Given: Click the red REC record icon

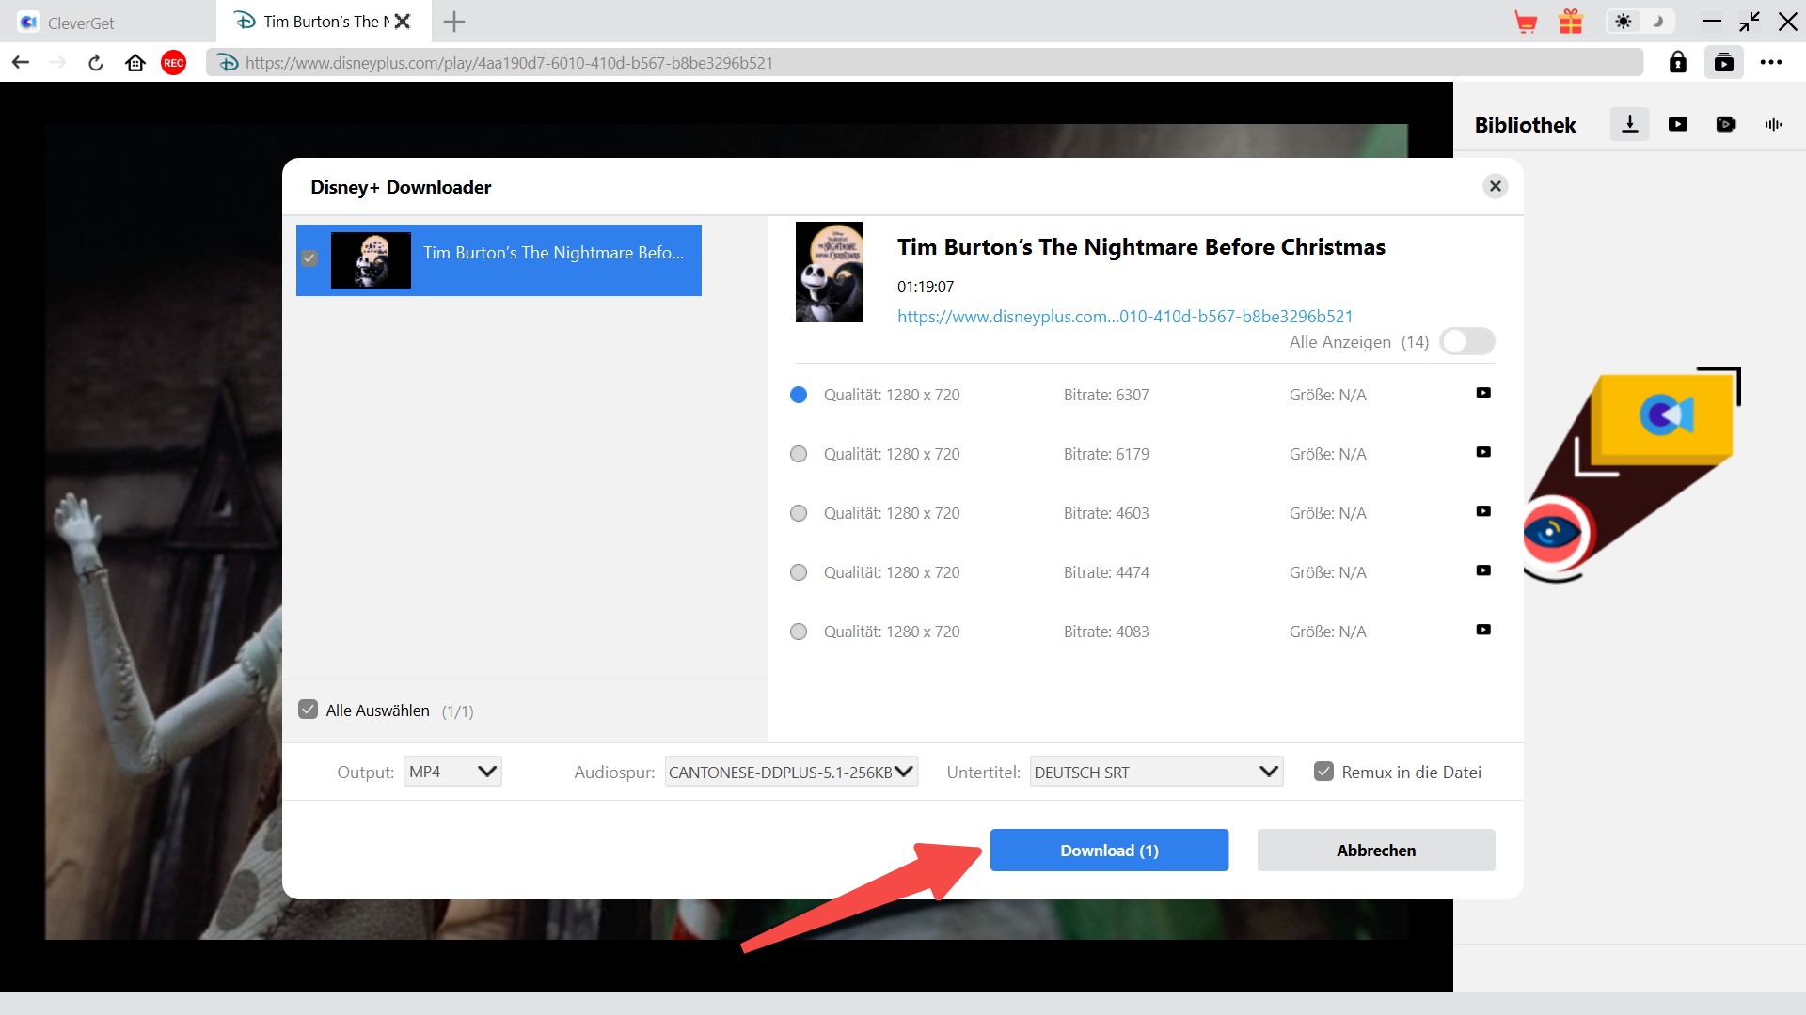Looking at the screenshot, I should tap(174, 63).
